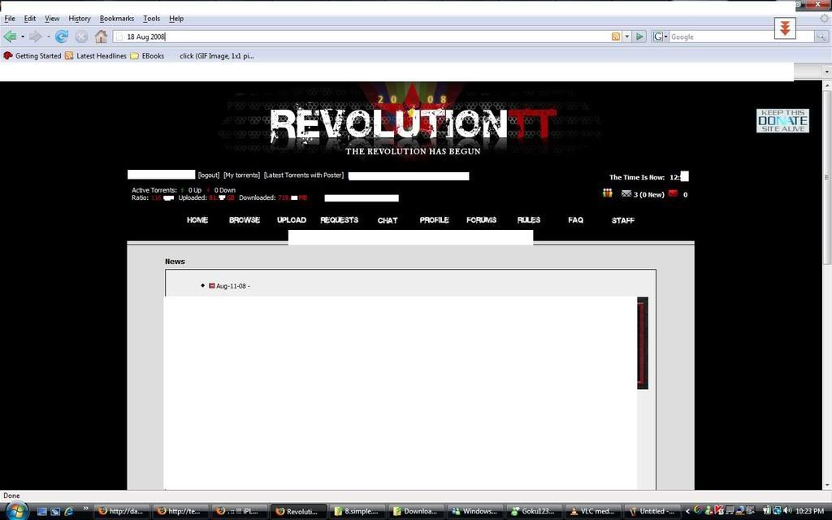Open the EBooks bookmarks folder
Screen dimensions: 832x520
click(148, 56)
